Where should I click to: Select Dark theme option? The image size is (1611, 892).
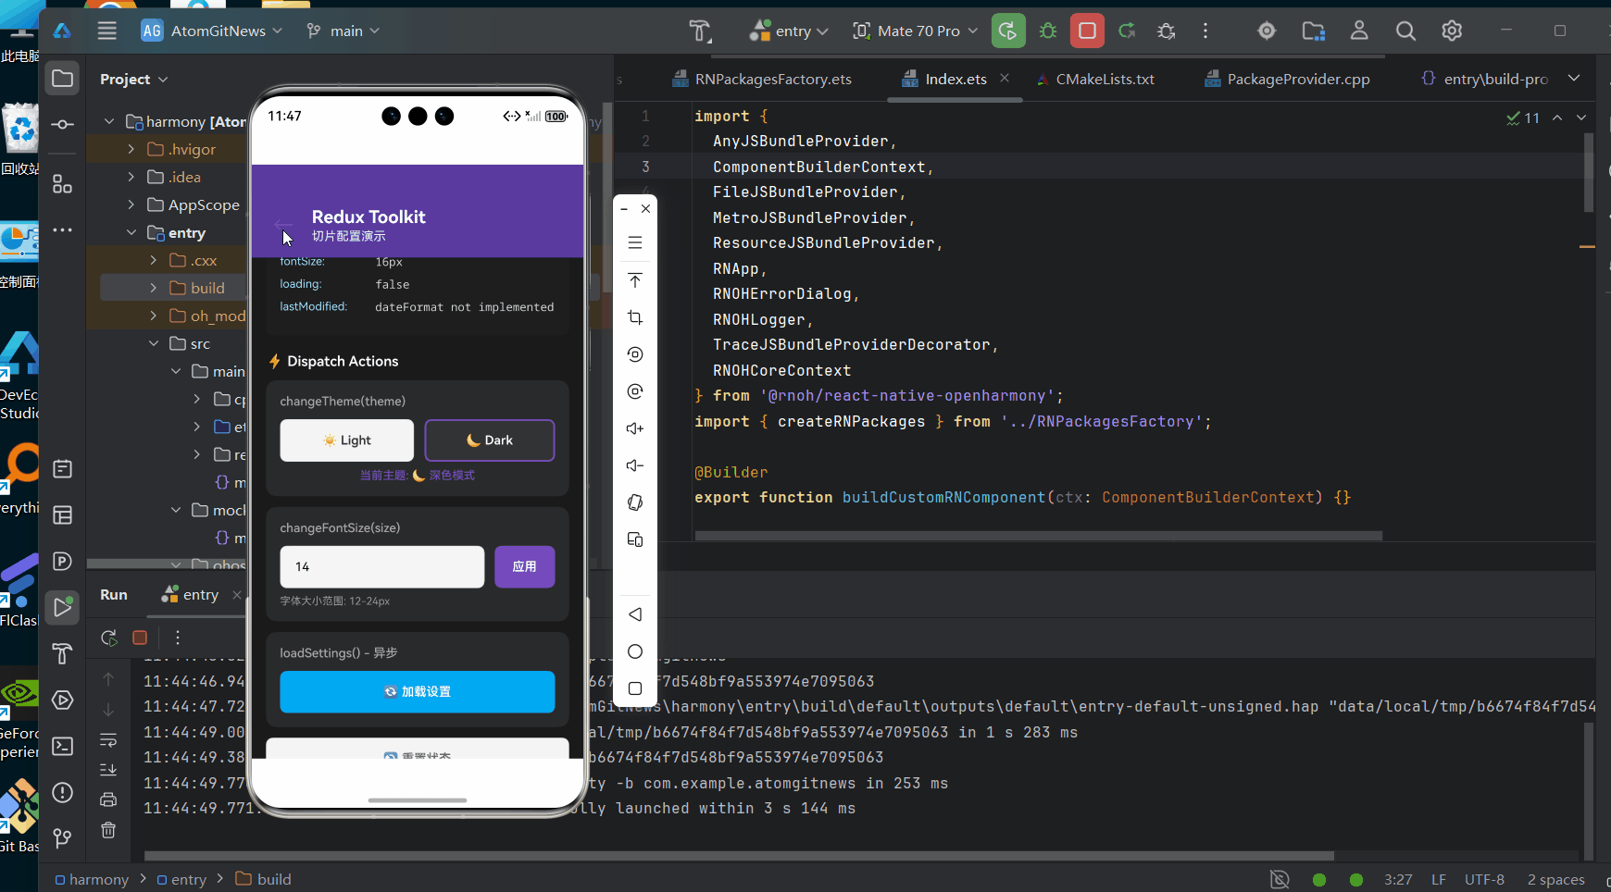click(x=490, y=440)
